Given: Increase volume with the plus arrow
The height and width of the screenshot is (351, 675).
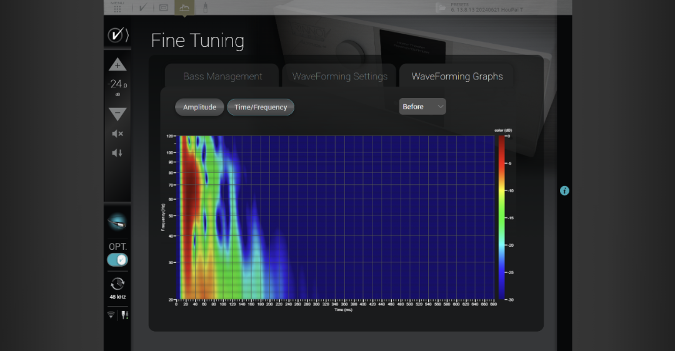Looking at the screenshot, I should tap(117, 65).
